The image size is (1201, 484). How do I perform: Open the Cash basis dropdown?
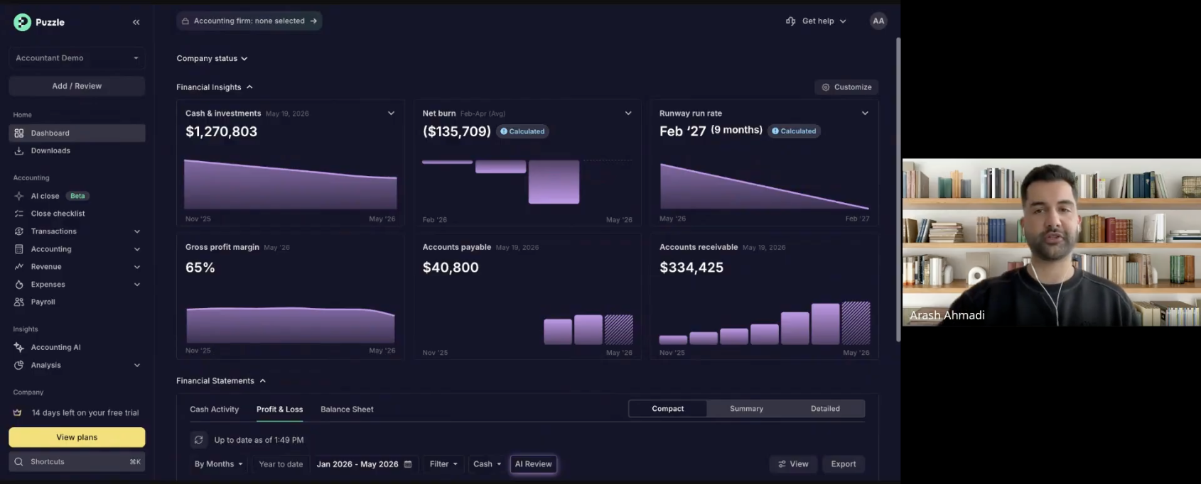tap(487, 464)
